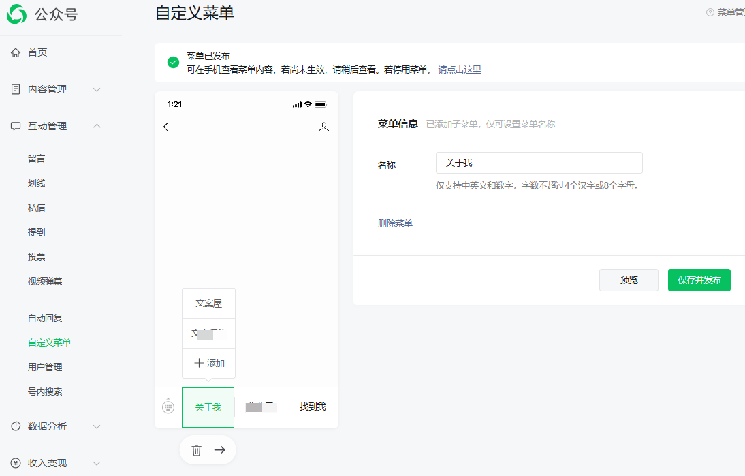Click the 公众号 logo icon

click(17, 14)
